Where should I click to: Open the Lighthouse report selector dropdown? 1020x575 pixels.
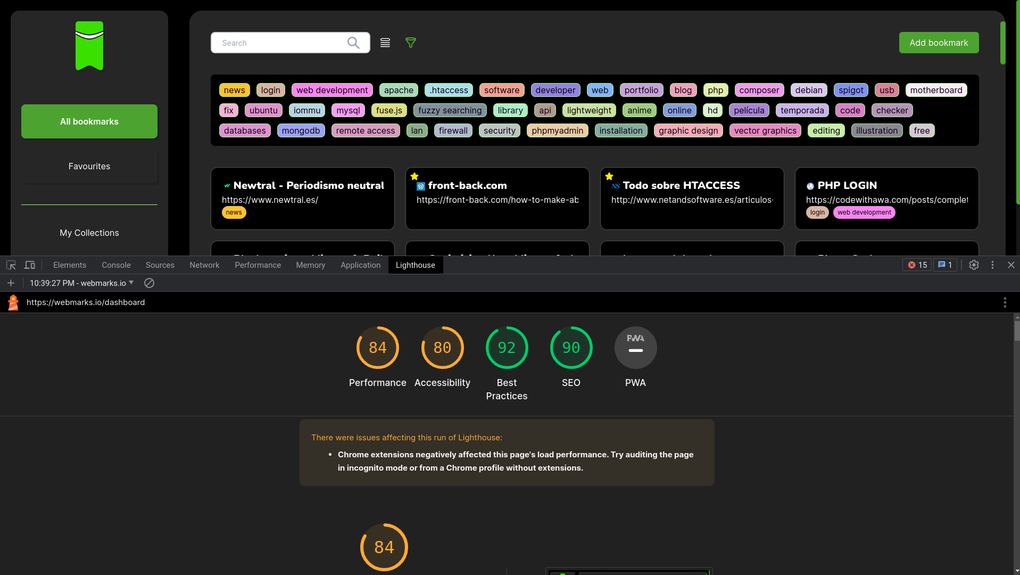pos(82,283)
